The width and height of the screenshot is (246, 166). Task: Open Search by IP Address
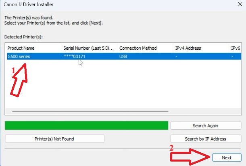[x=206, y=139]
